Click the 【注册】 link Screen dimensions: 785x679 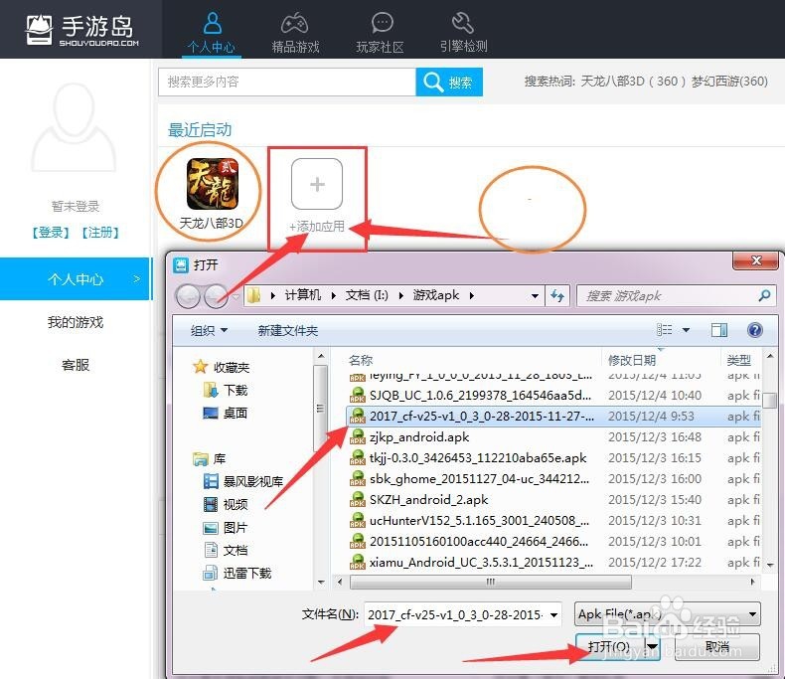click(100, 233)
